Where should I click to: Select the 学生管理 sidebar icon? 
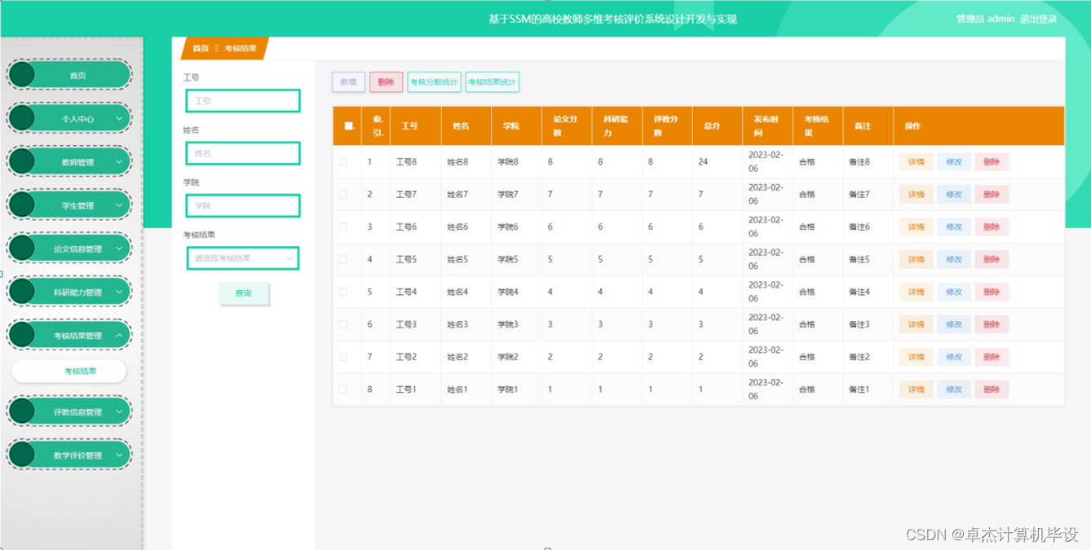point(23,205)
